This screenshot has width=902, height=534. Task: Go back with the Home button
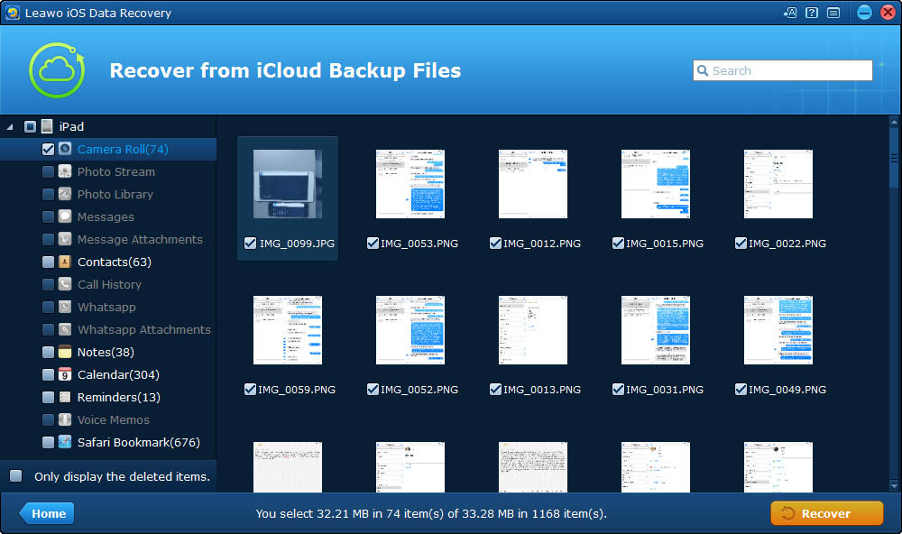[x=47, y=513]
